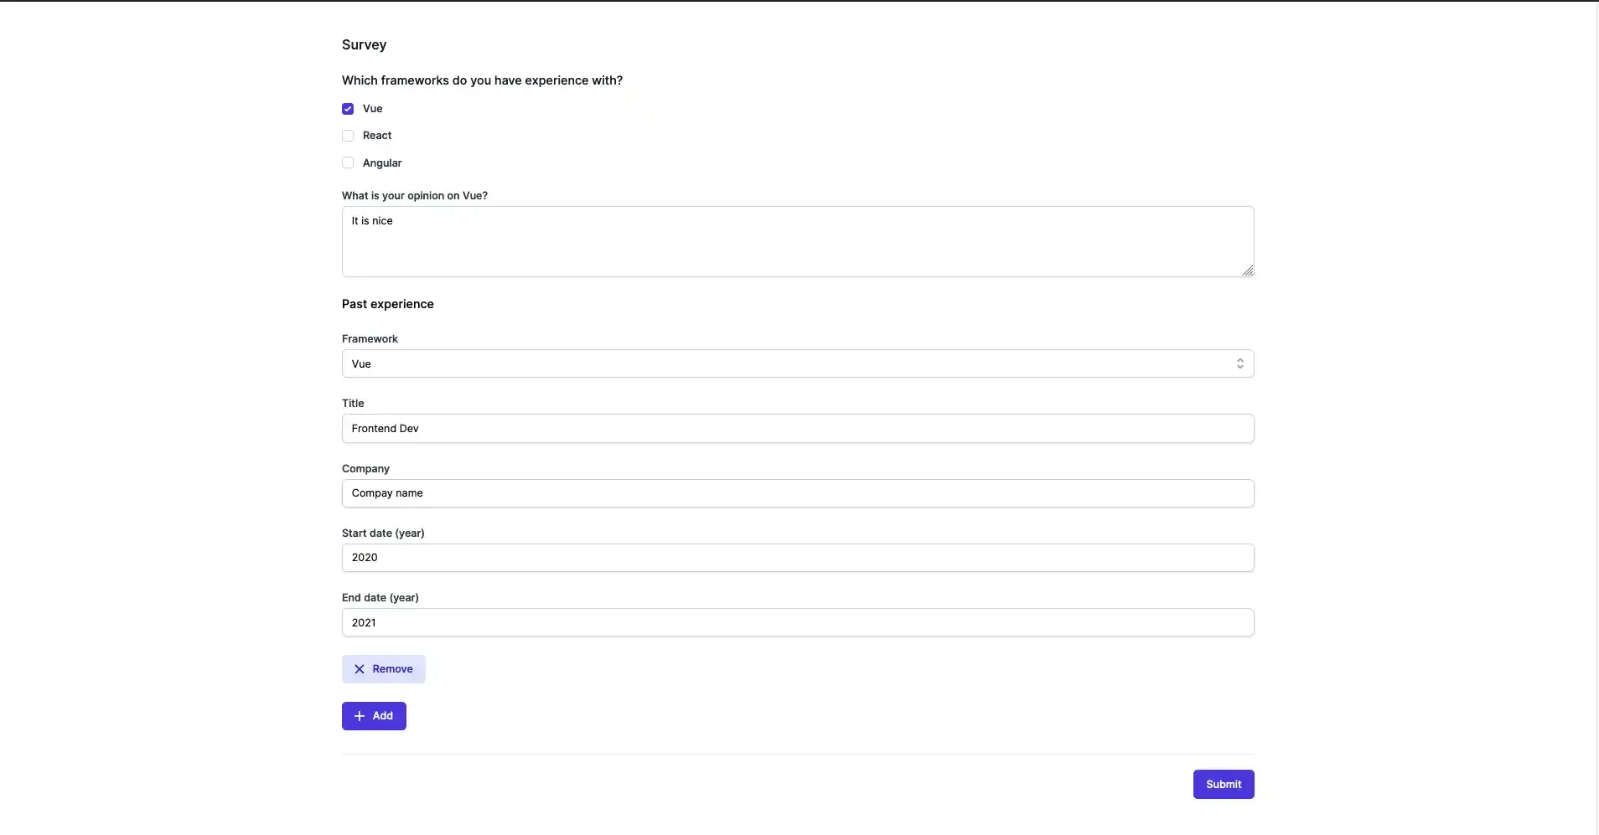
Task: Click the X icon on Remove
Action: pos(360,669)
